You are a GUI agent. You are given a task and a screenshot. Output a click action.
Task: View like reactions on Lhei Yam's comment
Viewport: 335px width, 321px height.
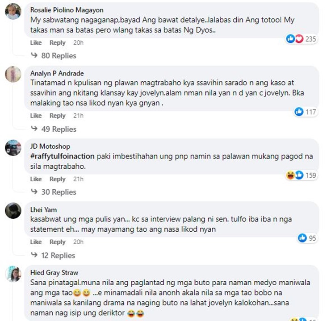tap(308, 238)
